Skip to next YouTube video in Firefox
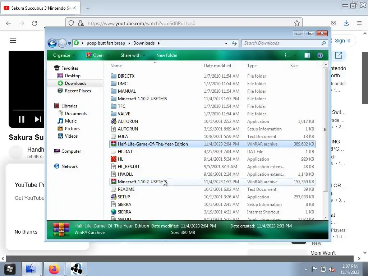Image resolution: width=368 pixels, height=276 pixels. (x=38, y=119)
